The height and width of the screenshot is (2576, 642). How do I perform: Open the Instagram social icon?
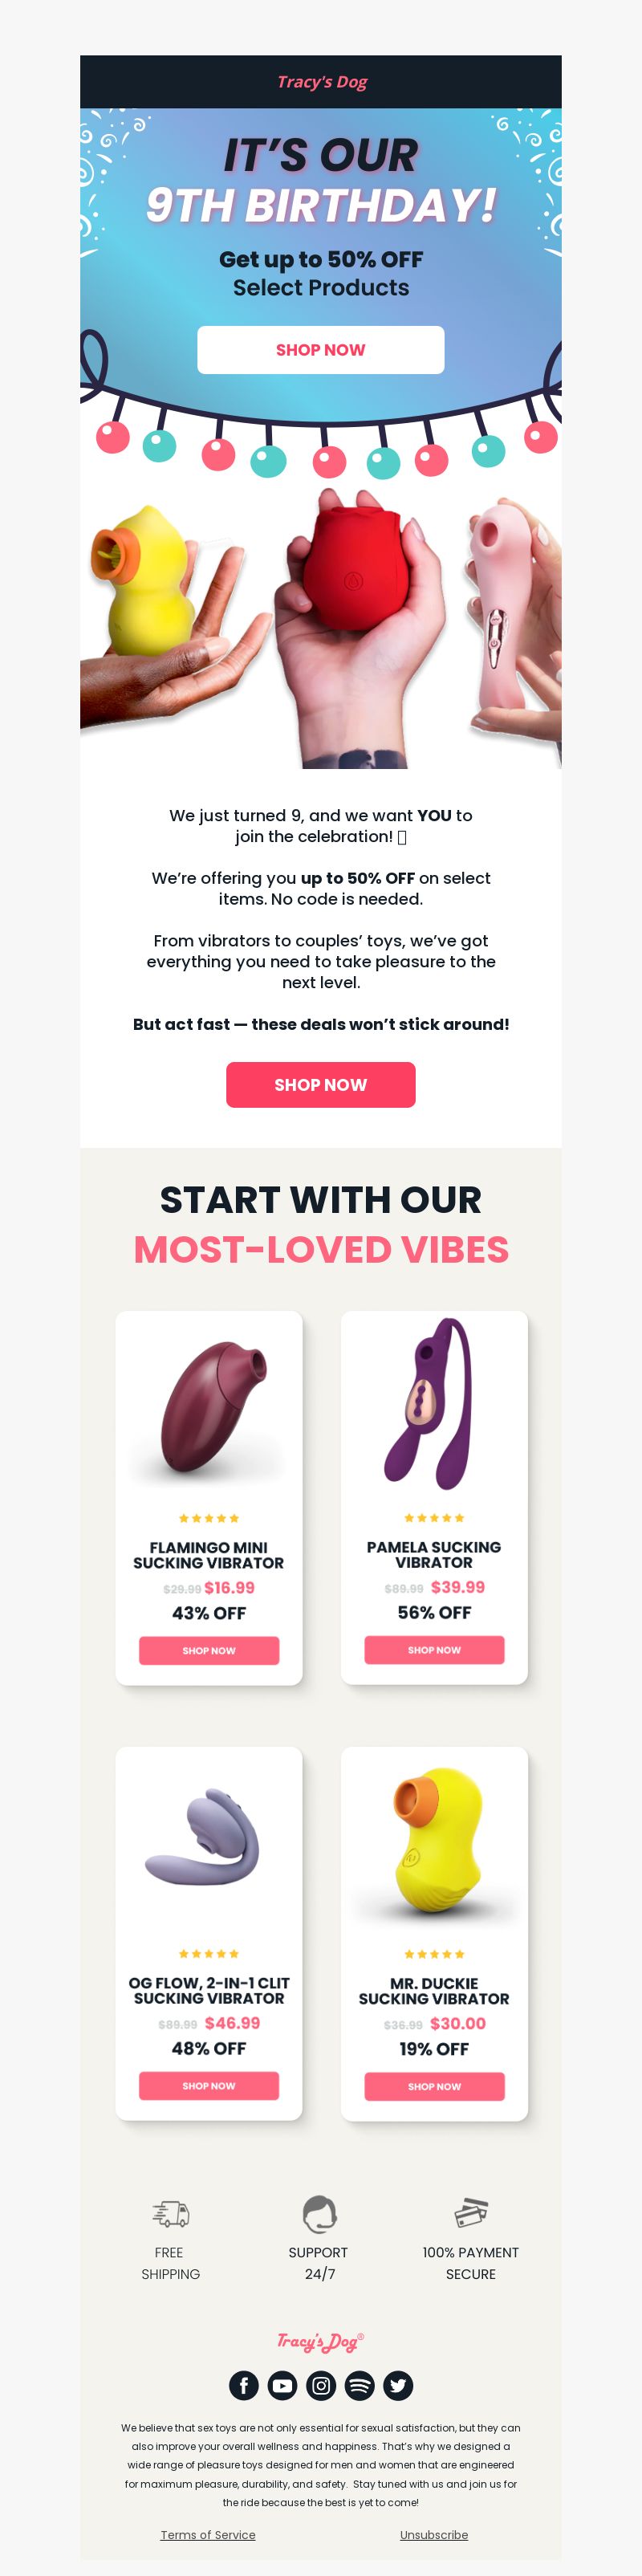click(x=321, y=2385)
